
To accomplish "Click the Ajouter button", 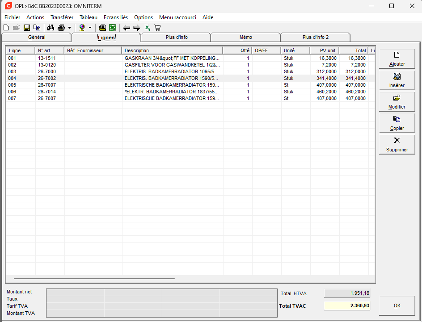I will click(397, 59).
